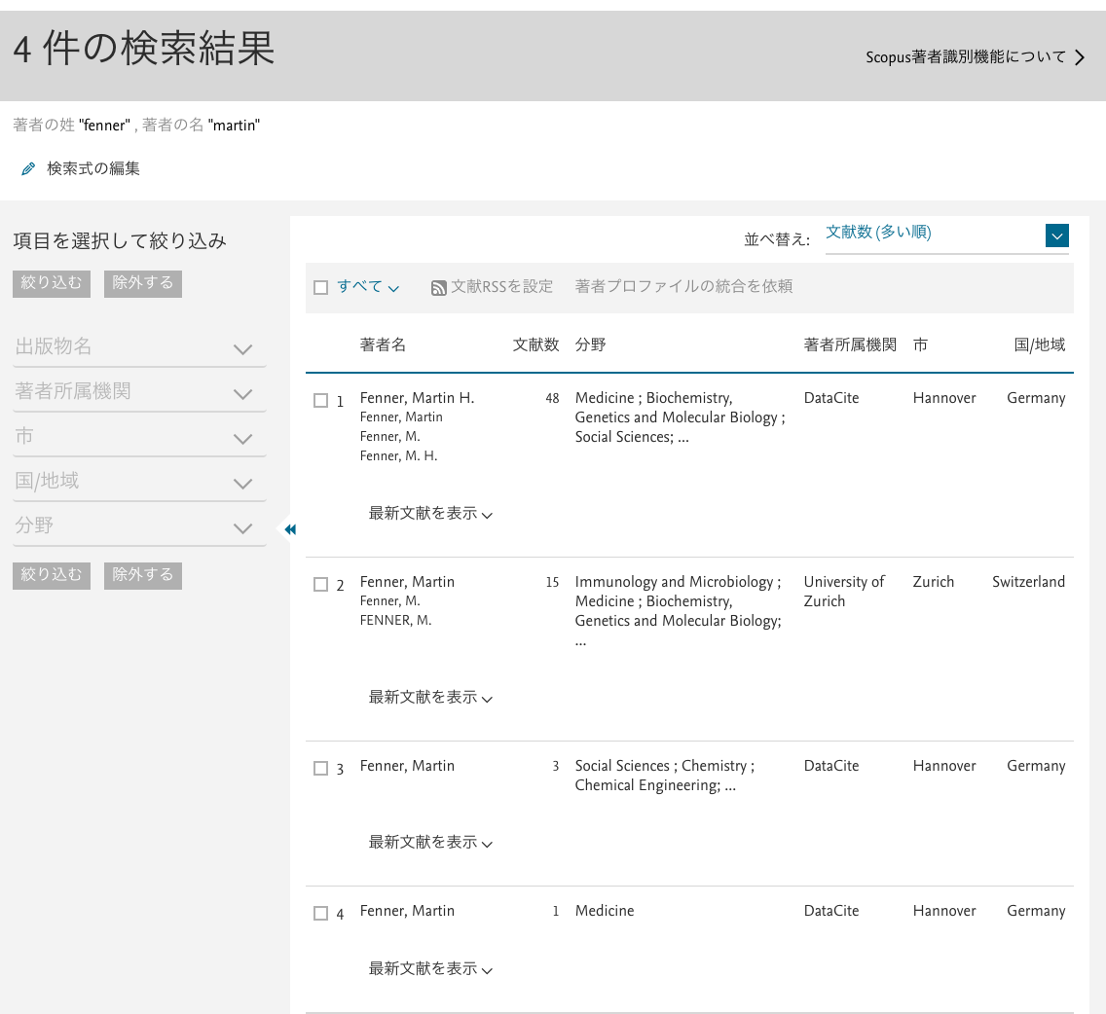Image resolution: width=1106 pixels, height=1014 pixels.
Task: Click DataCite affiliation in result 1
Action: [830, 398]
